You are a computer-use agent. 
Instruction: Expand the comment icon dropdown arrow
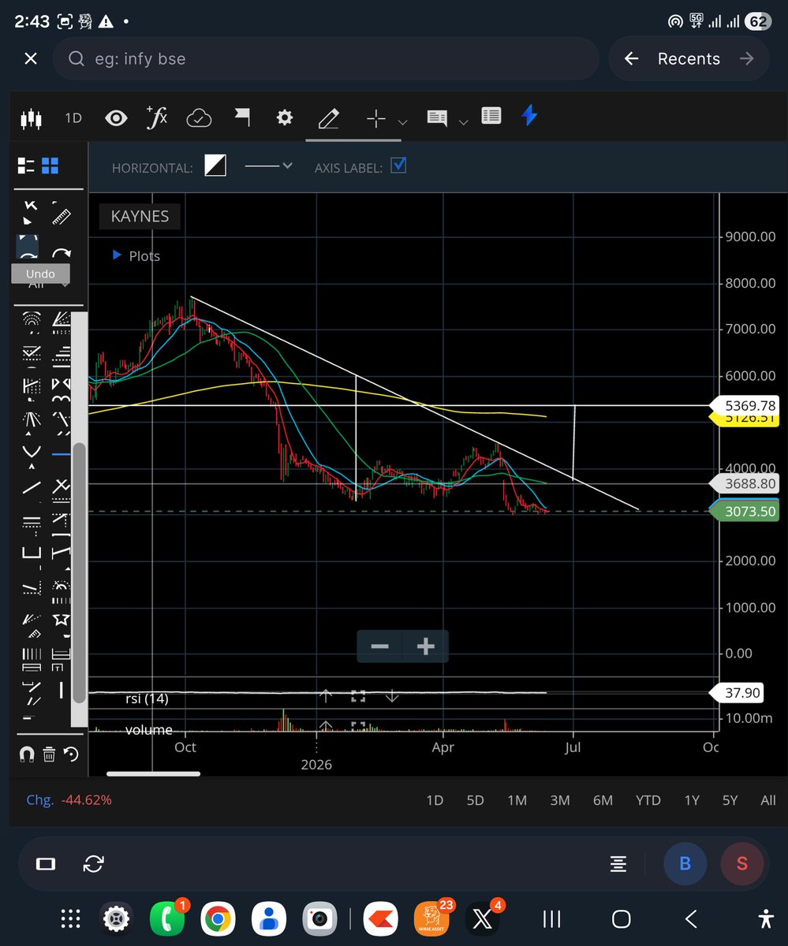(x=464, y=122)
